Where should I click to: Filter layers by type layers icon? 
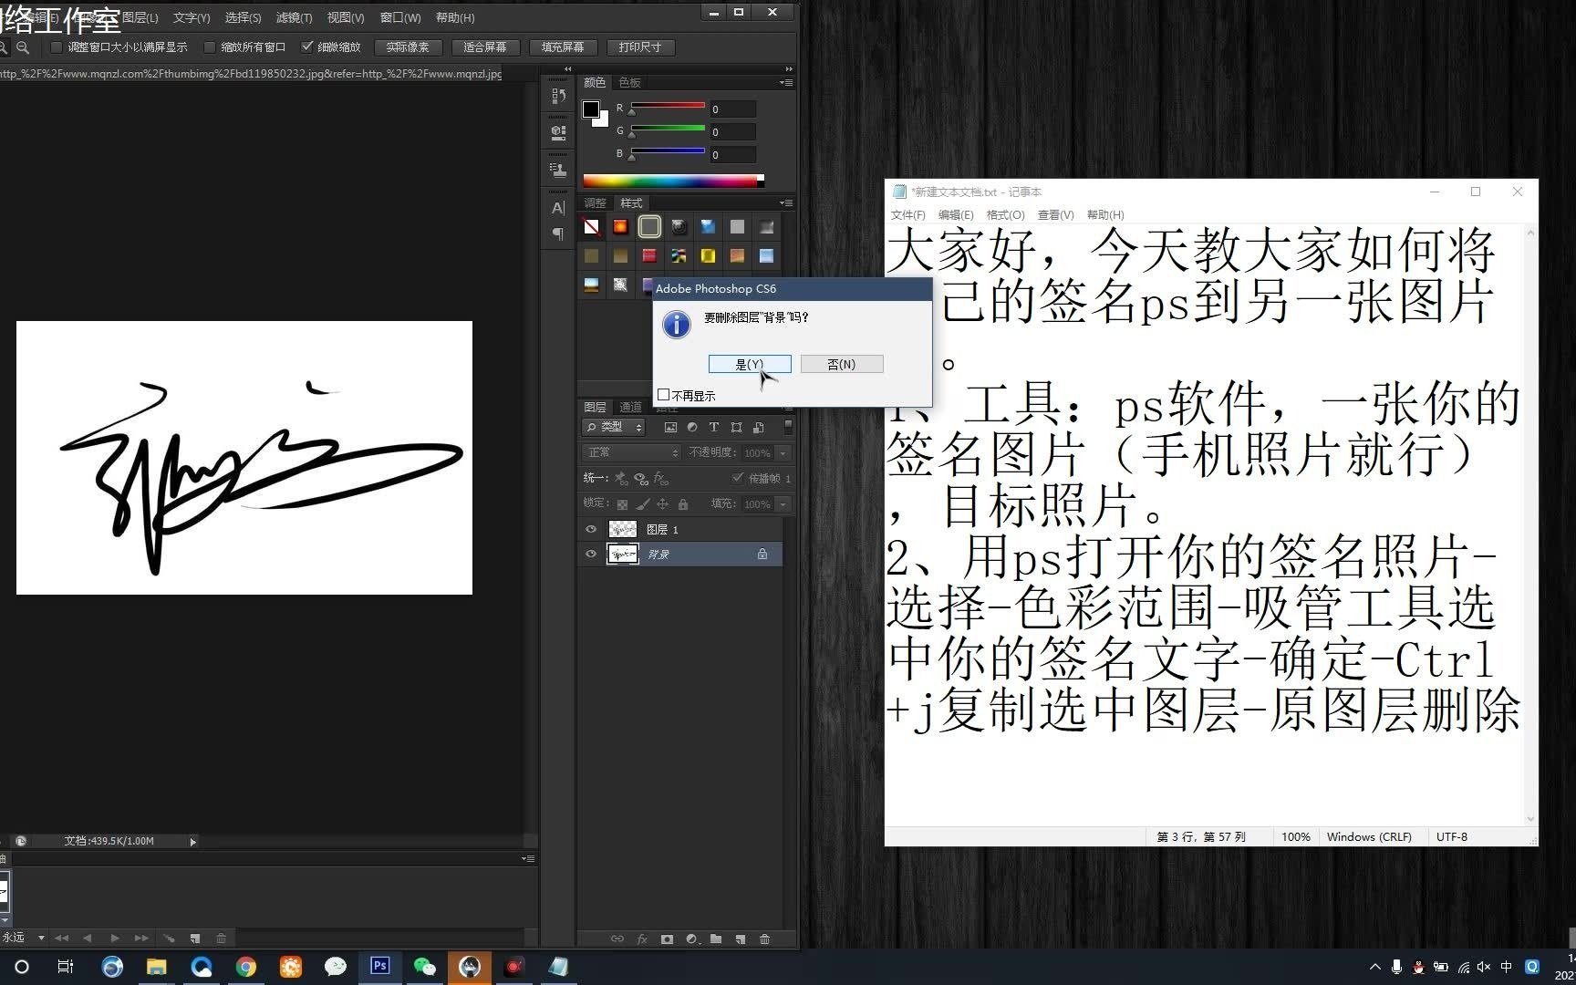pos(714,427)
